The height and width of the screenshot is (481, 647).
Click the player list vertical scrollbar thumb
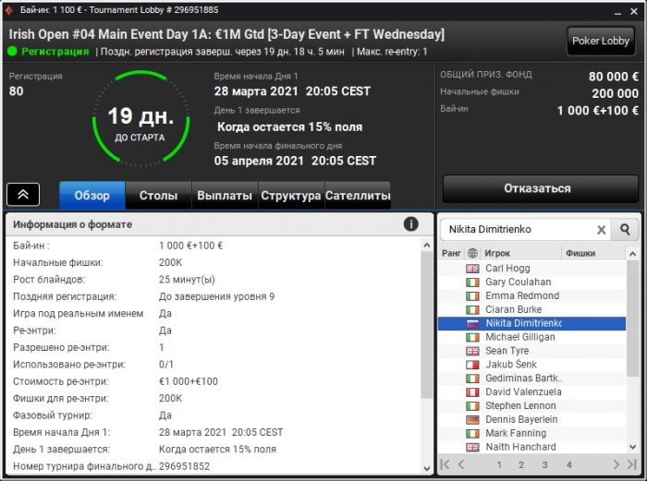632,319
